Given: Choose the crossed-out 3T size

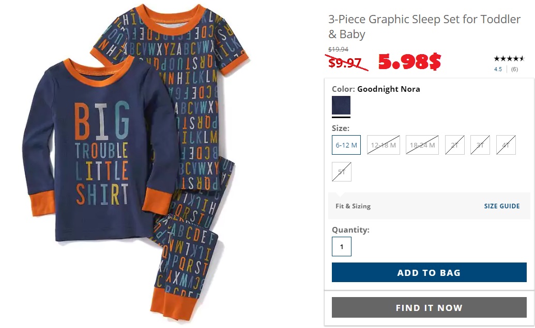Looking at the screenshot, I should (480, 145).
